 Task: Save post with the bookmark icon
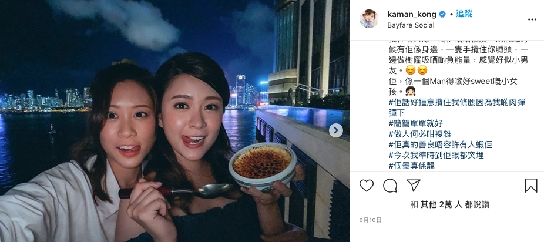tap(531, 186)
